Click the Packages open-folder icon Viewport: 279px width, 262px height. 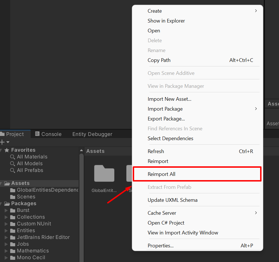[7, 203]
